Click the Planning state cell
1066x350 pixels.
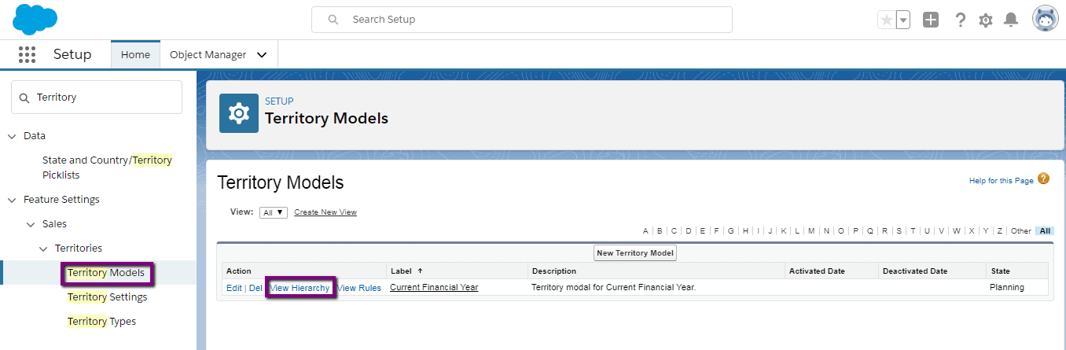click(1007, 288)
